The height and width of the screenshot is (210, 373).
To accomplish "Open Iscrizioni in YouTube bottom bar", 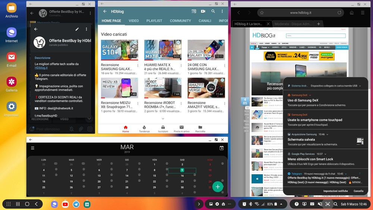I will coord(163,129).
